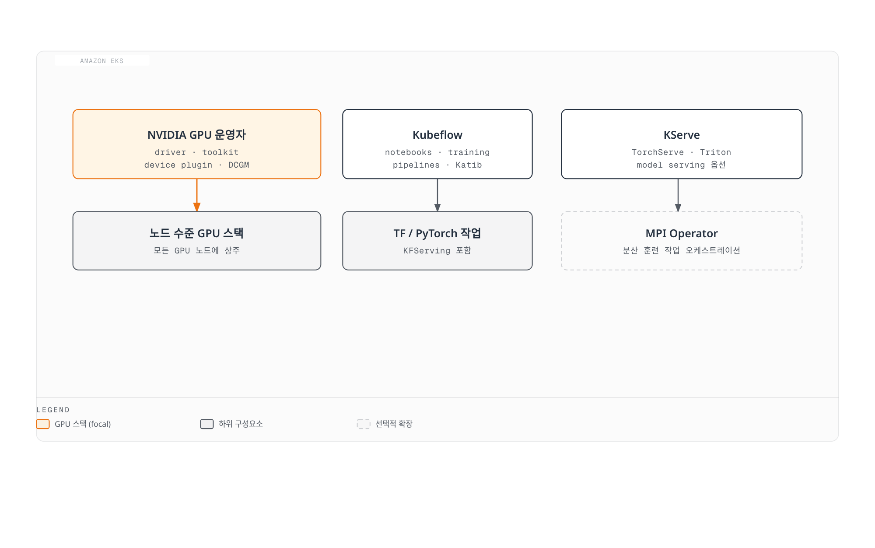Click the 'TorchServe · Triton' text
This screenshot has height=548, width=875.
(x=682, y=152)
